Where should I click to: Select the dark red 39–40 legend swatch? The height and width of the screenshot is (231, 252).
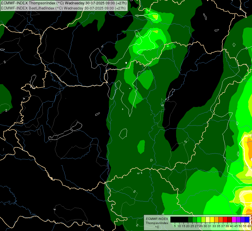tap(230, 219)
